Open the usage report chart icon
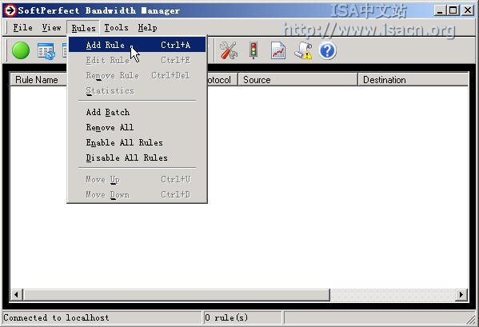The image size is (479, 327). (278, 50)
